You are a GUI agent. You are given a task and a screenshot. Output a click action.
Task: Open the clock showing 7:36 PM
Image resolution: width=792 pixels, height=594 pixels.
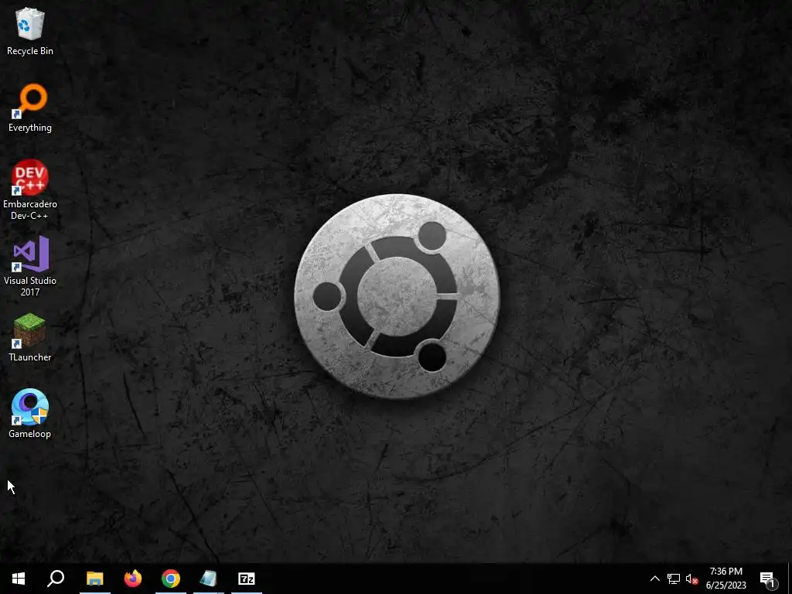[725, 579]
